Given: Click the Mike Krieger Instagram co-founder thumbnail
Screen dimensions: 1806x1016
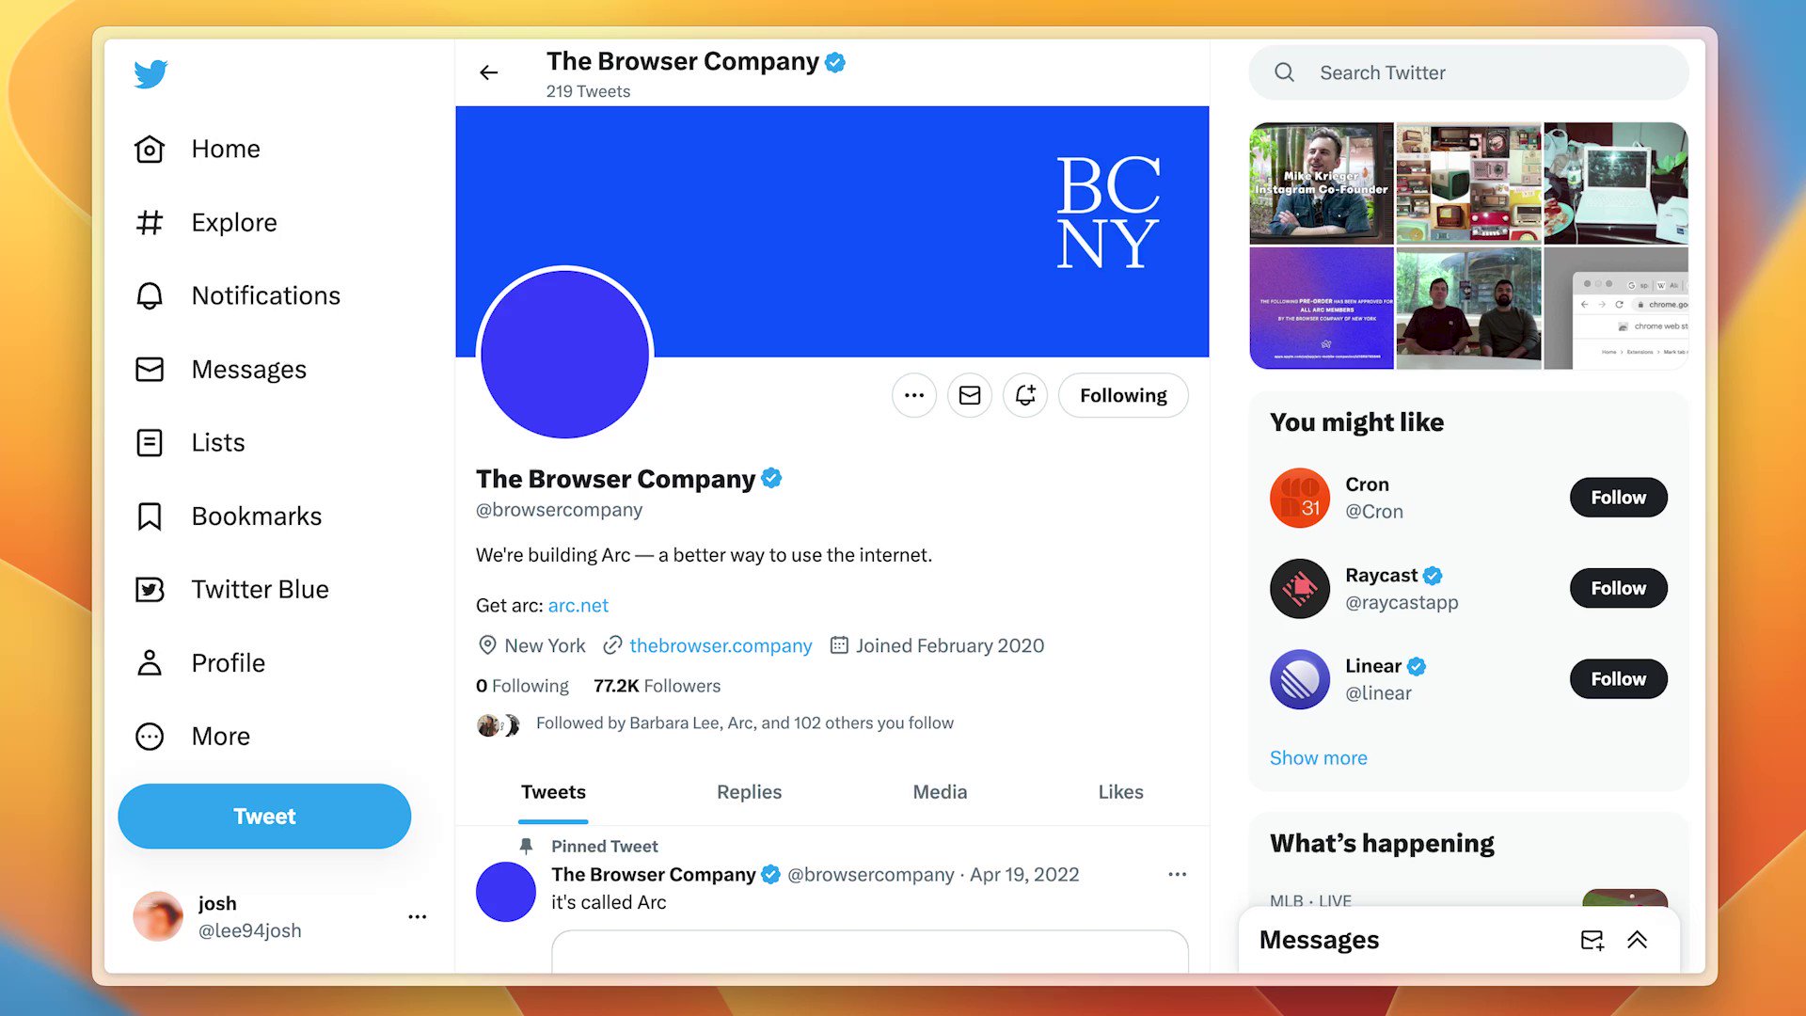Looking at the screenshot, I should (1321, 183).
